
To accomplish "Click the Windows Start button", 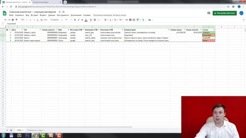I will (3, 135).
